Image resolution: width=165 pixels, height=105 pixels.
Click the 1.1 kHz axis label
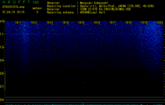pyautogui.click(x=2, y=34)
